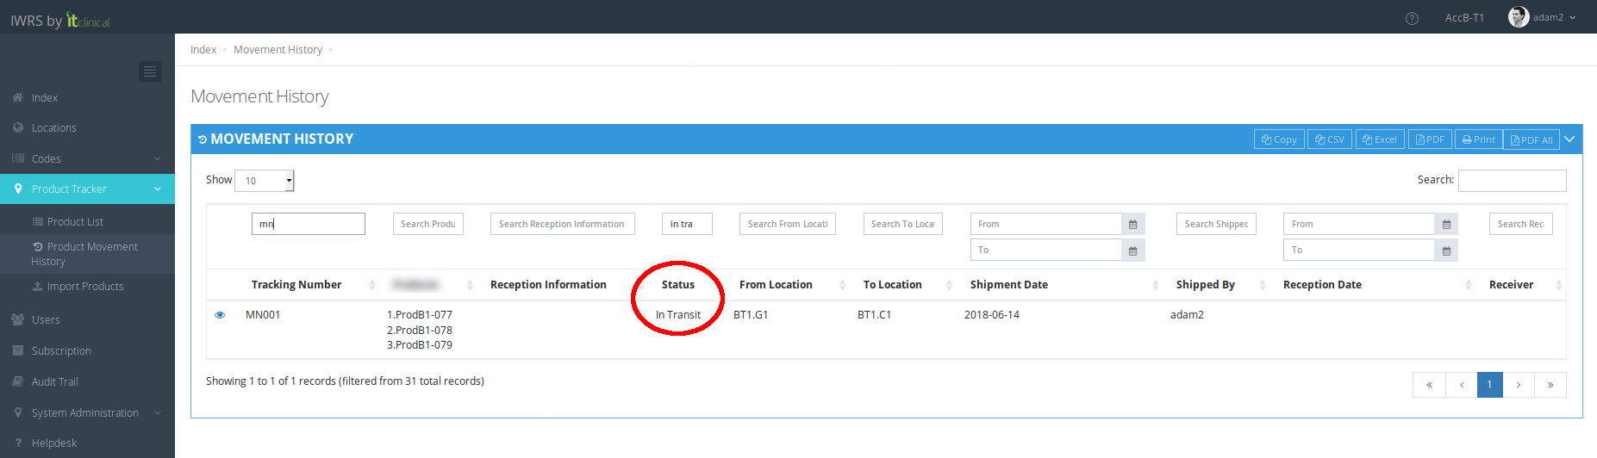The width and height of the screenshot is (1597, 458).
Task: Click Search Receiver filter field
Action: pos(1520,224)
